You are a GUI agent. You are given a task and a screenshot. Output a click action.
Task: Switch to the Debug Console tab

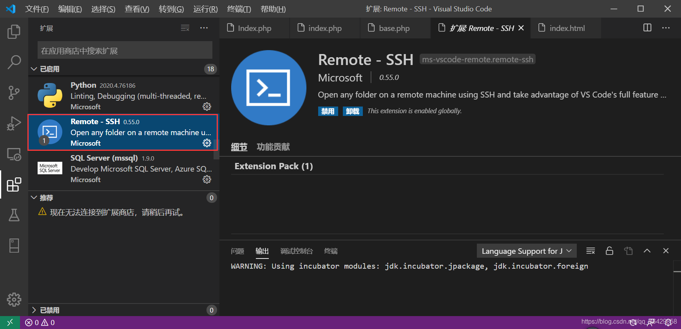click(x=297, y=251)
